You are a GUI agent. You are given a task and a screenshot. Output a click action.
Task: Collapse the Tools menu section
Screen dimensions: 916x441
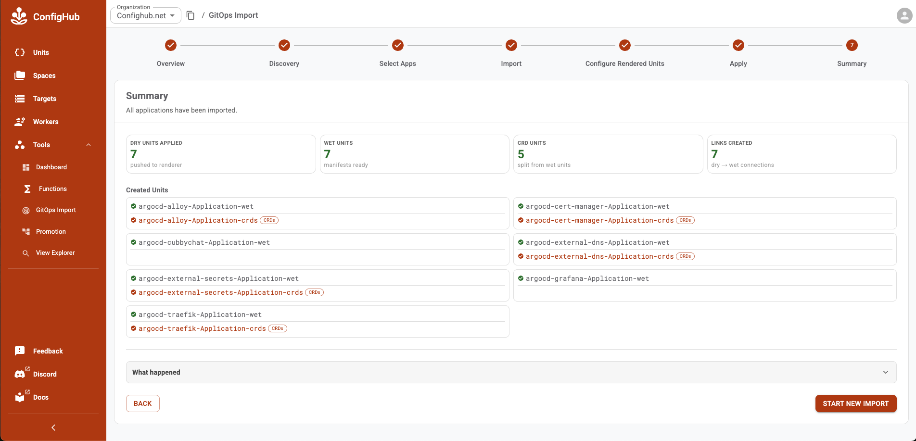click(x=89, y=145)
